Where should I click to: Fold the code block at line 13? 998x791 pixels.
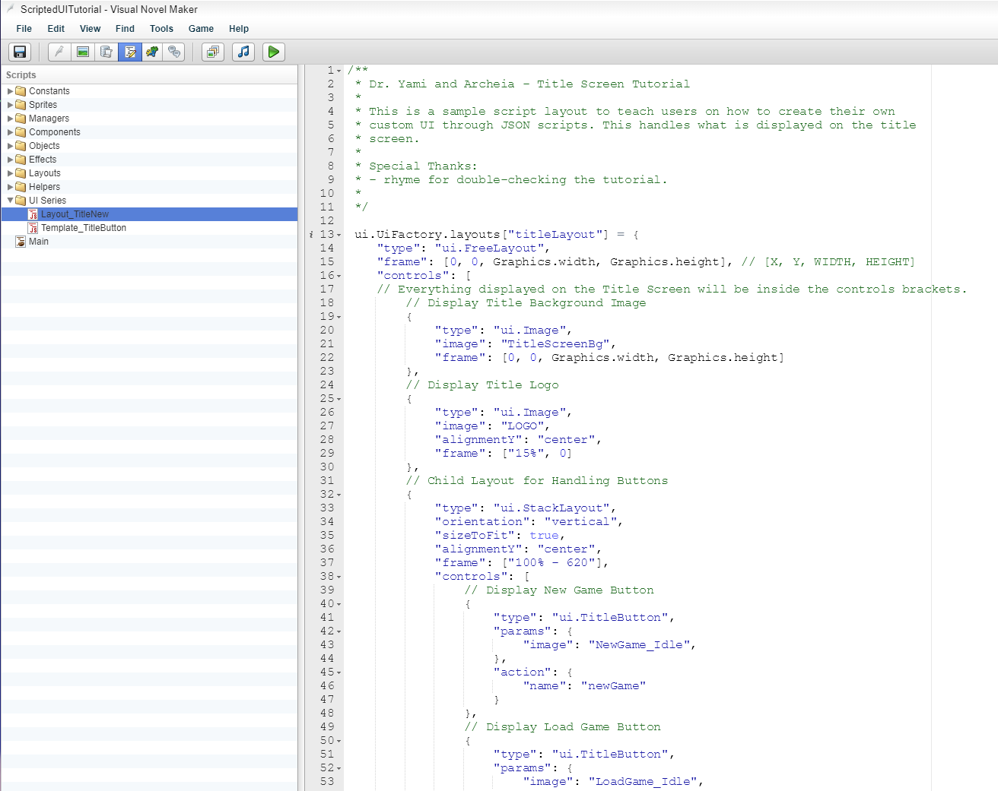point(339,235)
